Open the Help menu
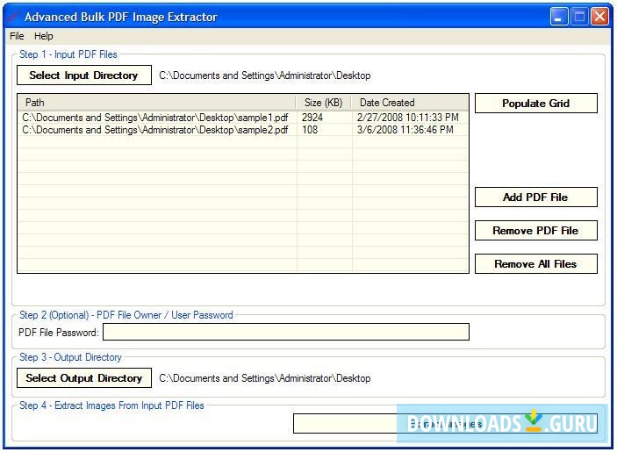The height and width of the screenshot is (452, 617). 43,36
